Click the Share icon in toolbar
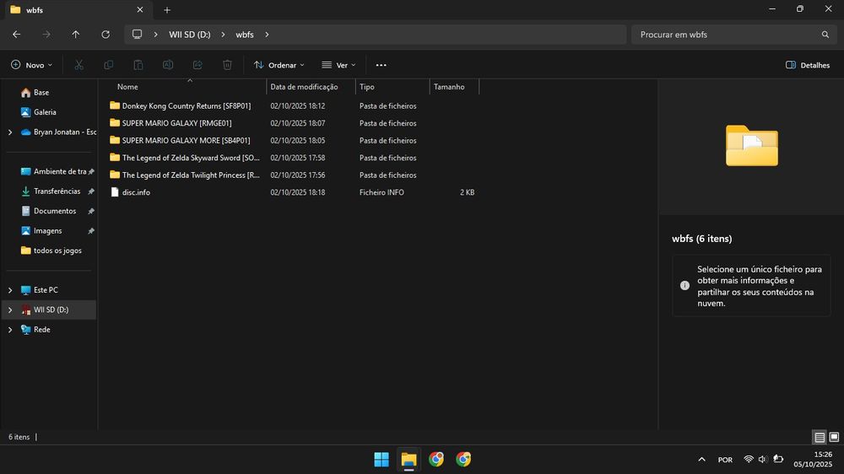This screenshot has height=474, width=844. [x=197, y=65]
